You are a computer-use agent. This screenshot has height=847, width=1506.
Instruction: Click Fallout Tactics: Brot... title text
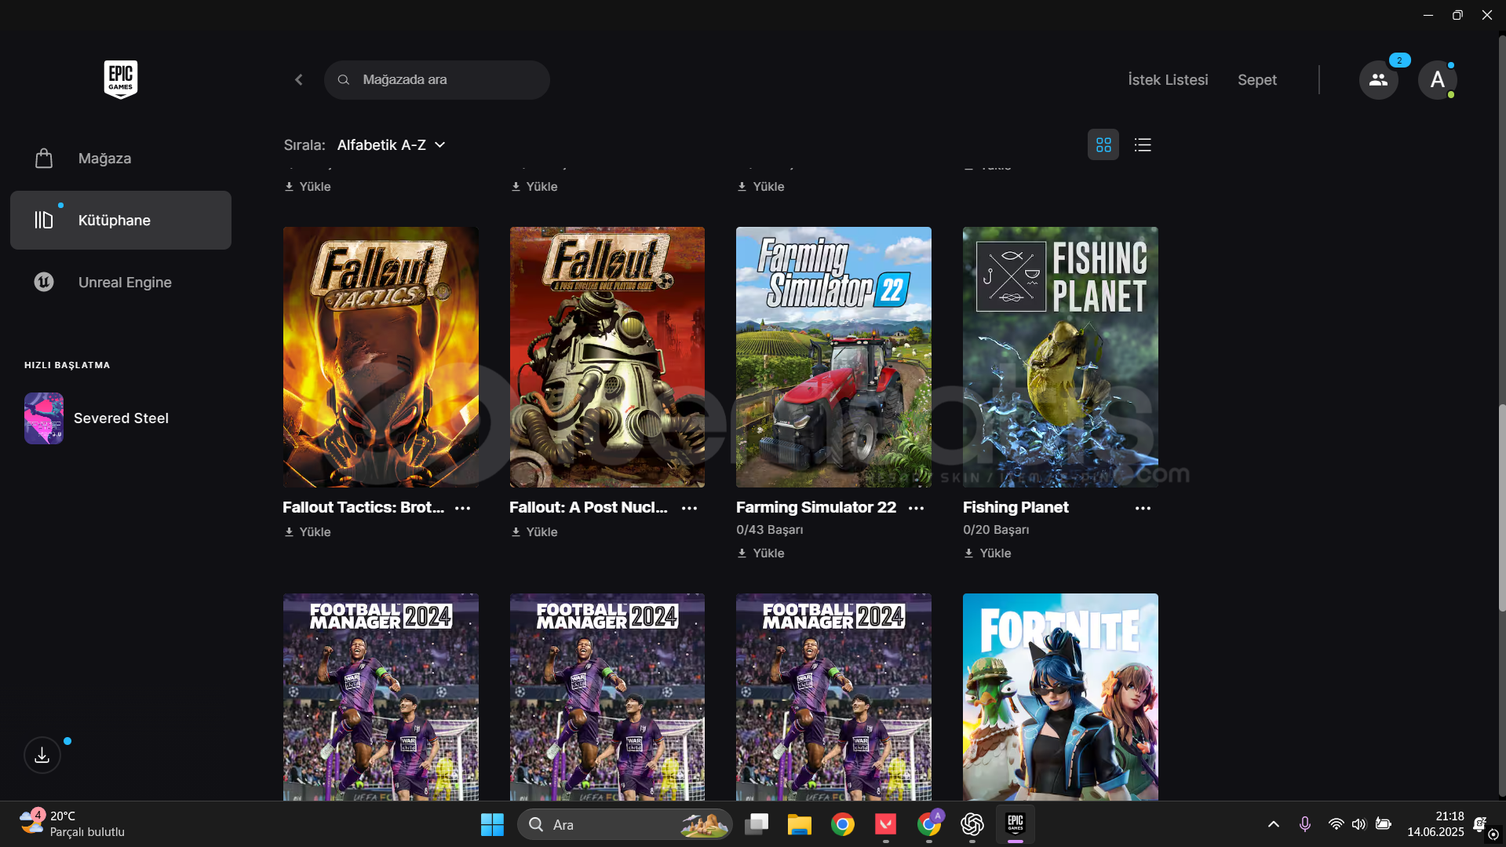click(363, 508)
